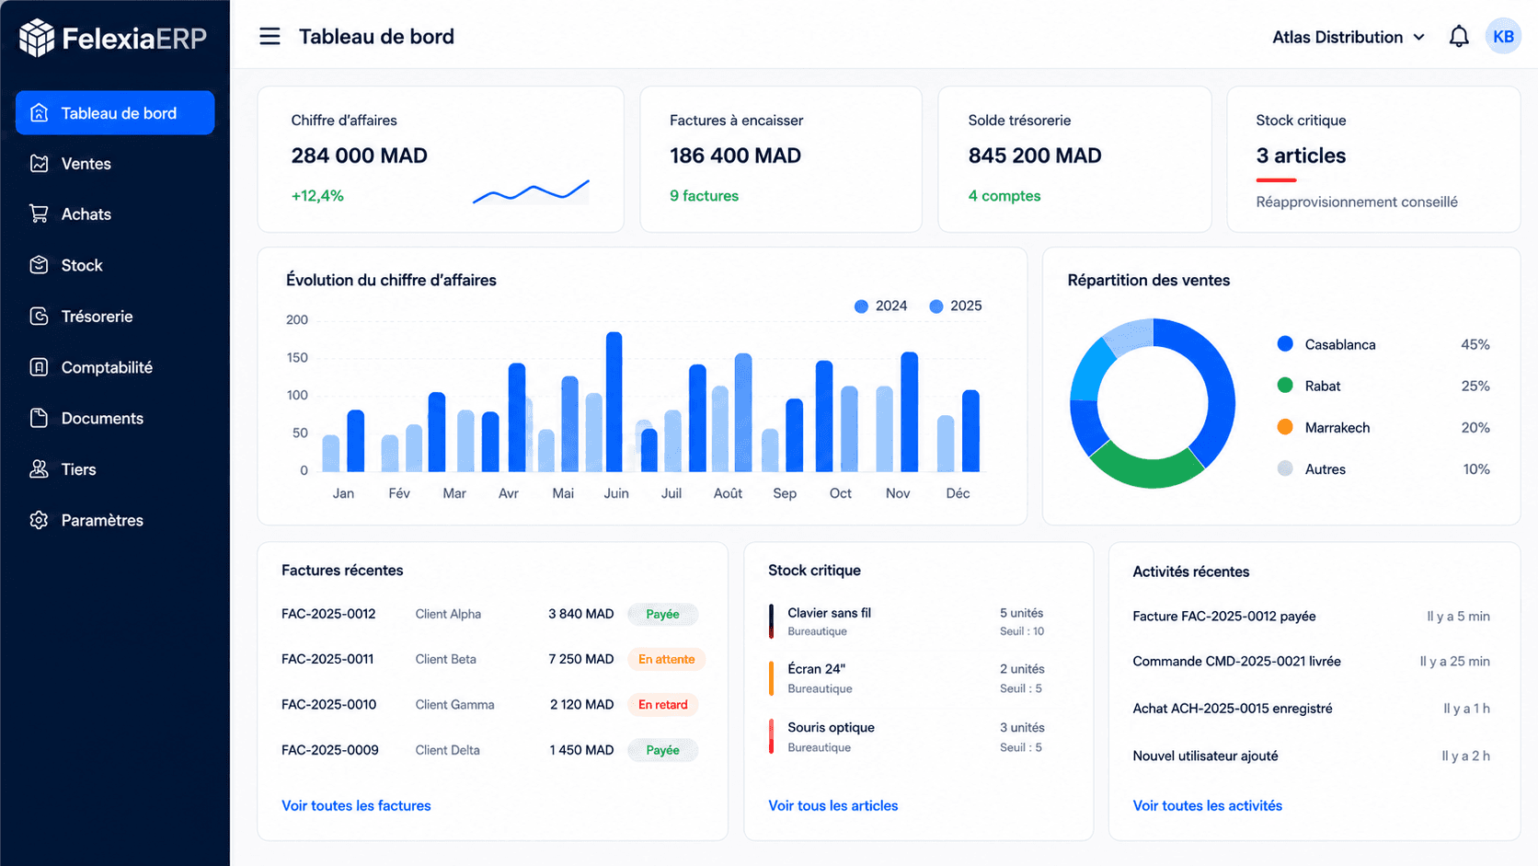The width and height of the screenshot is (1538, 866).
Task: Open the Trésorerie section
Action: [x=115, y=316]
